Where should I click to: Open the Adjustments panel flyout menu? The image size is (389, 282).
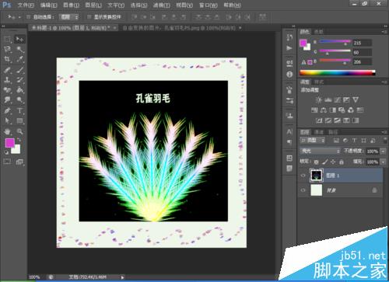pos(384,82)
